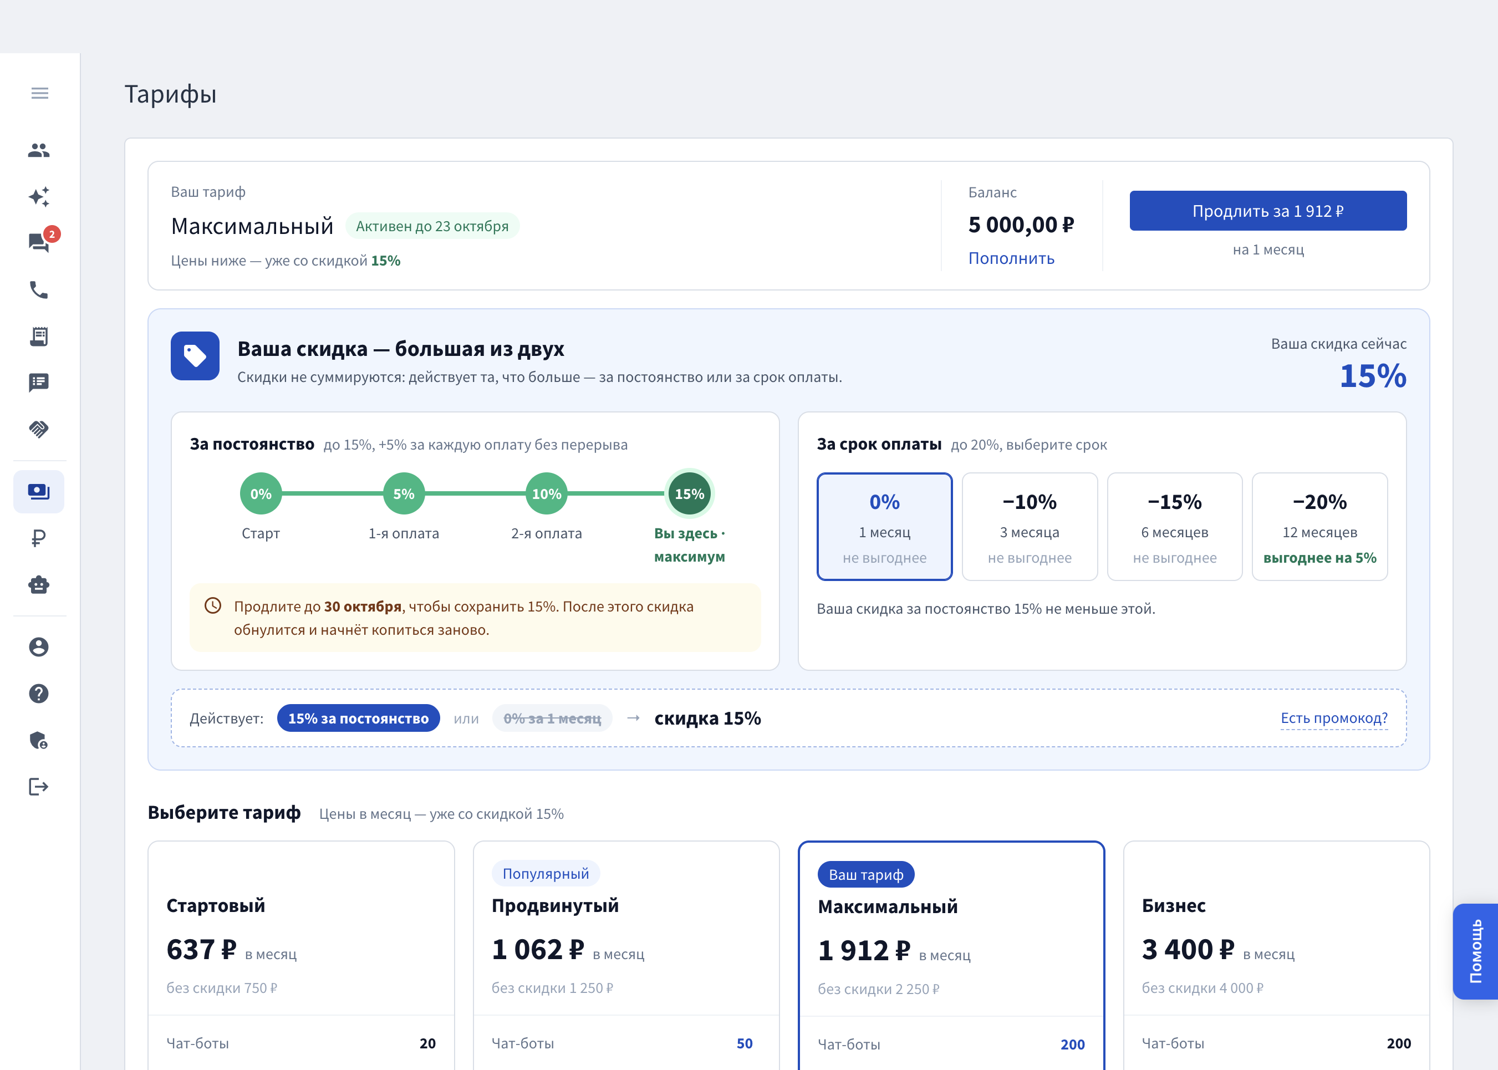Click the balance amount '5 000,00 ₽'
The height and width of the screenshot is (1070, 1498).
pos(1021,225)
